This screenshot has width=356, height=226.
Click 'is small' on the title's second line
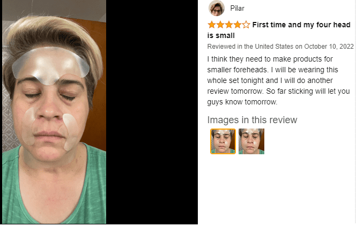coord(221,35)
